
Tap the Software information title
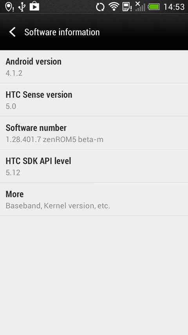point(62,32)
